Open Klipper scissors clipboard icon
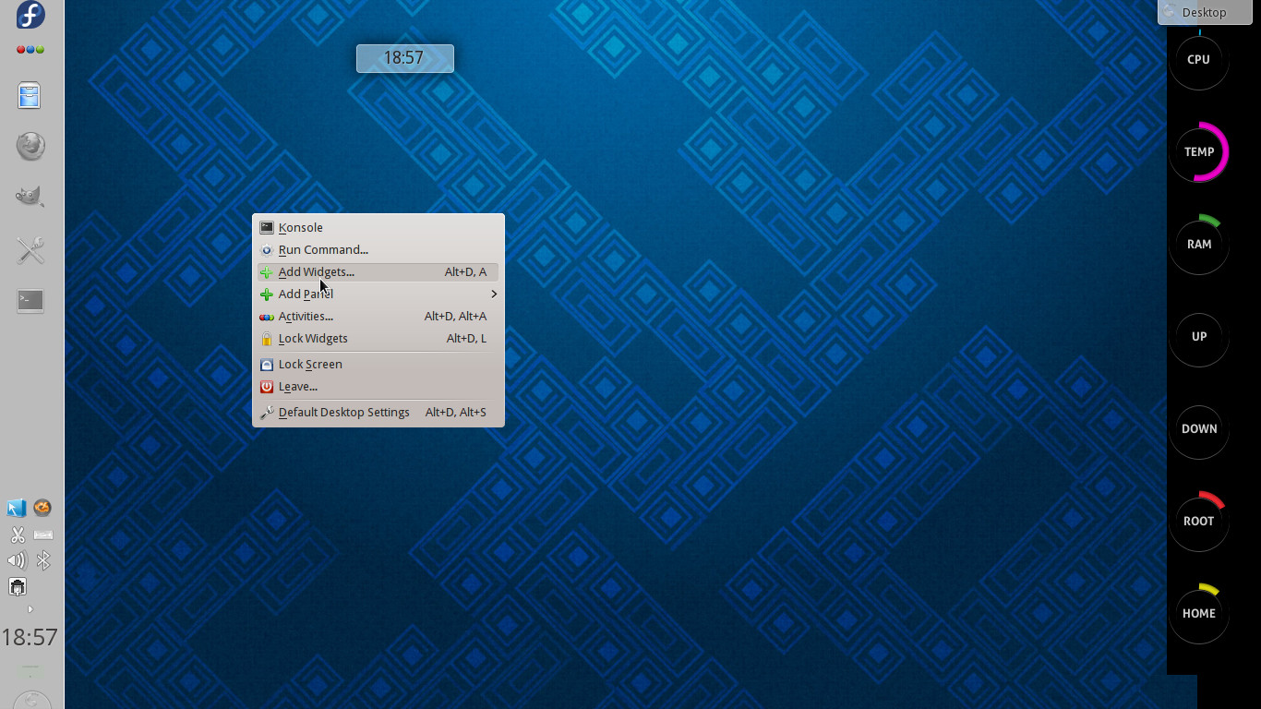The width and height of the screenshot is (1261, 709). pyautogui.click(x=17, y=535)
